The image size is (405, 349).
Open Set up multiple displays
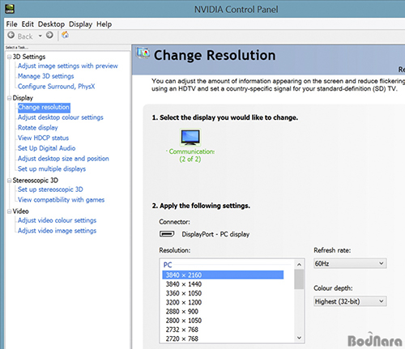pos(52,169)
